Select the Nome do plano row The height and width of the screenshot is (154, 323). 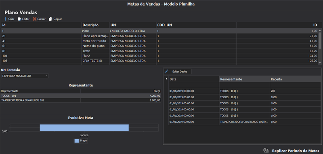160,46
